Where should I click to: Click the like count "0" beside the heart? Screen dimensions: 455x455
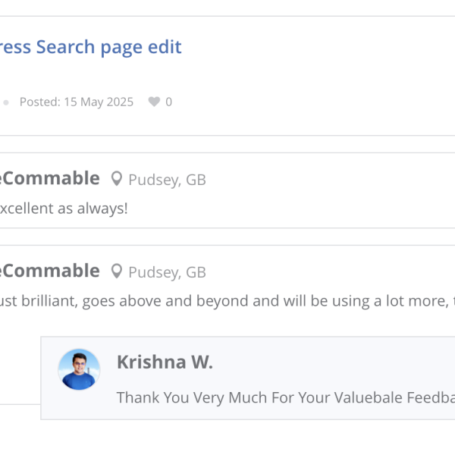coord(168,102)
